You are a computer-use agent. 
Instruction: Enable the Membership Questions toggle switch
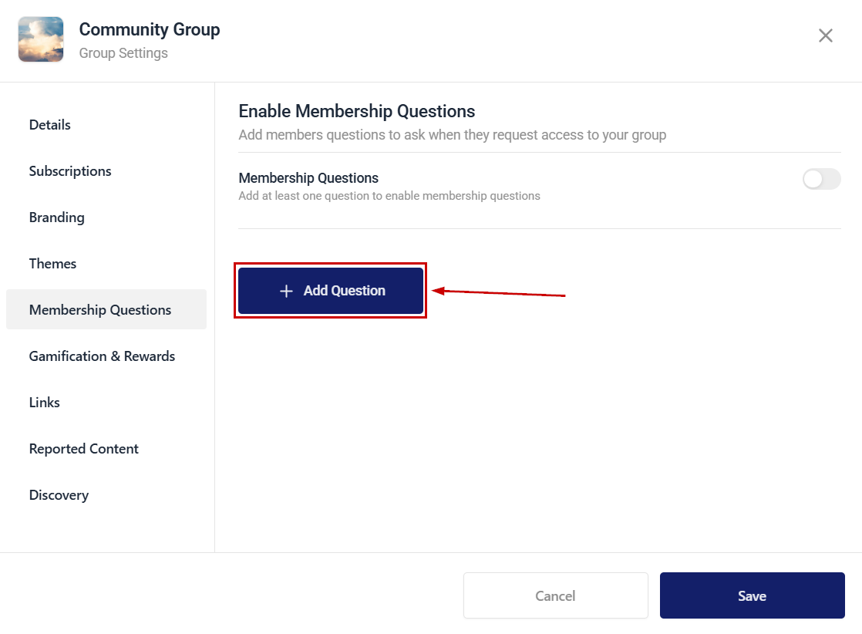pos(821,179)
